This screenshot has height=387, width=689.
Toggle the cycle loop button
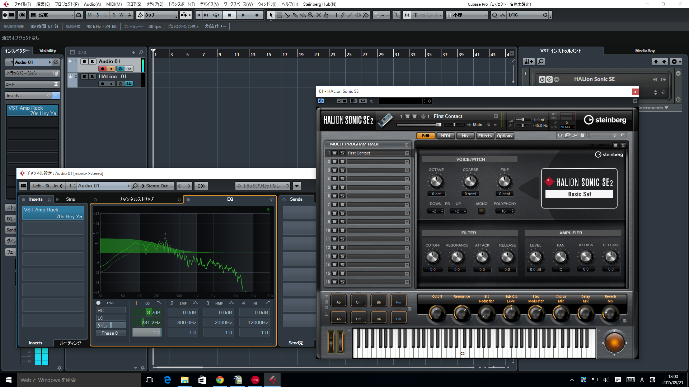pyautogui.click(x=216, y=15)
